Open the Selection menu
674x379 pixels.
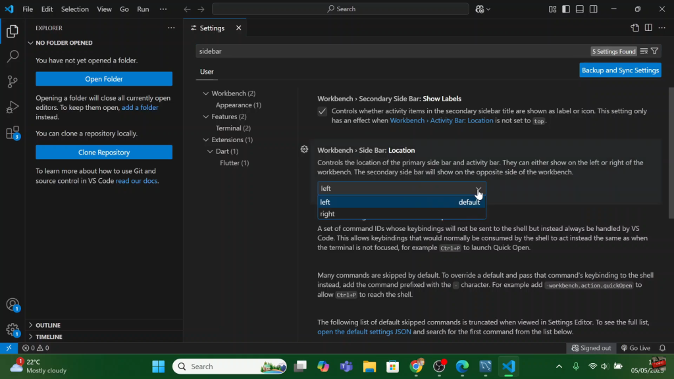tap(74, 9)
